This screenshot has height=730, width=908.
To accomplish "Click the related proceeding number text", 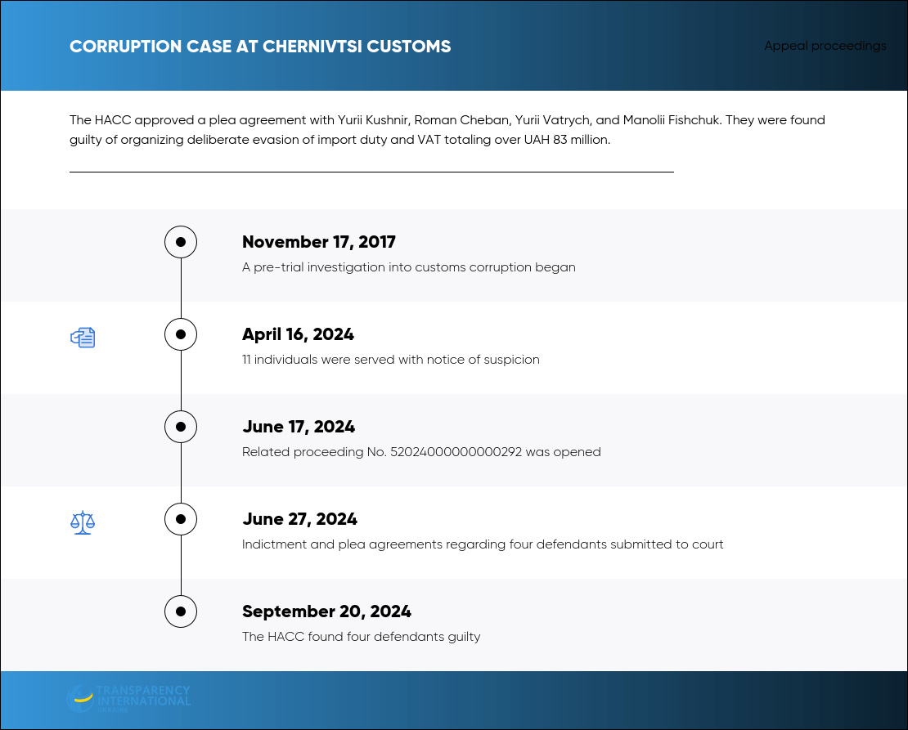I will (x=421, y=452).
